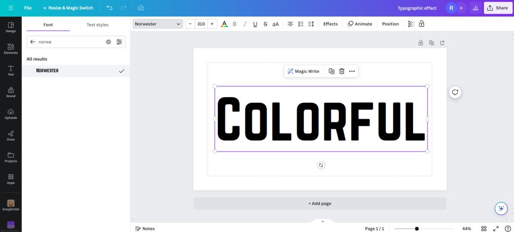Open the Norwester font dropdown
This screenshot has width=514, height=232.
click(x=158, y=24)
